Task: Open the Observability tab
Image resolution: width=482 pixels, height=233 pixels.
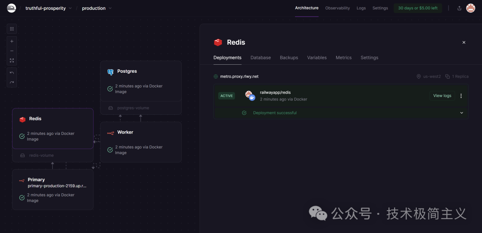Action: (x=337, y=8)
